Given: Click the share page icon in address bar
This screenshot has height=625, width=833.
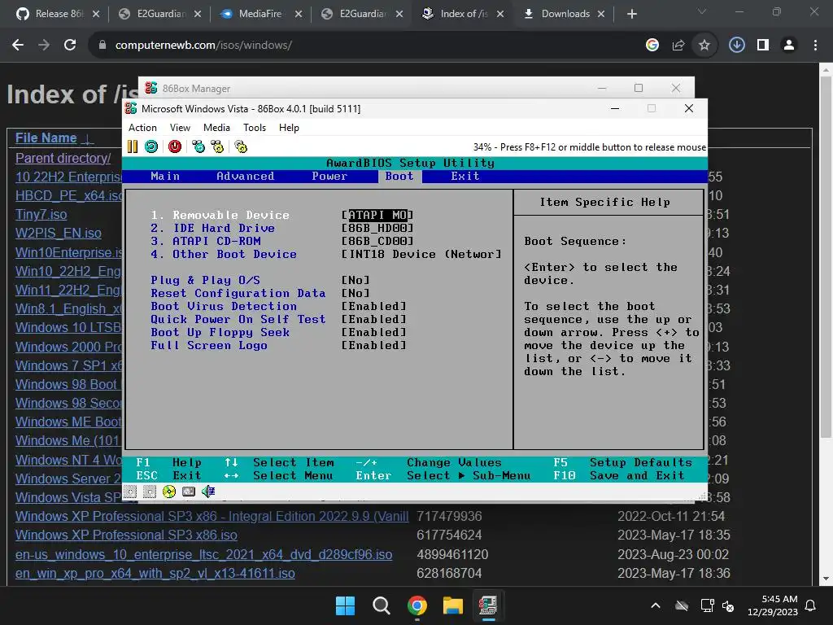Looking at the screenshot, I should click(x=678, y=46).
